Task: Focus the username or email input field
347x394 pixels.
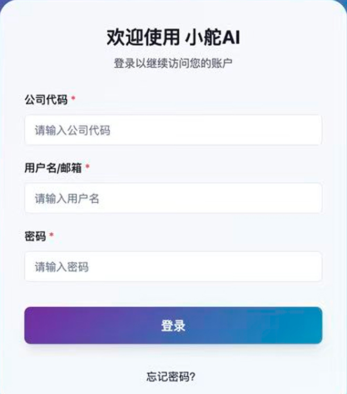Action: click(173, 198)
